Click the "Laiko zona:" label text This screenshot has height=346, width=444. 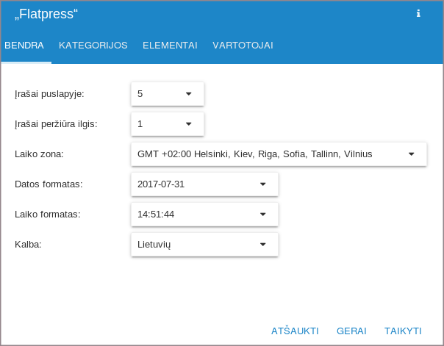coord(39,154)
